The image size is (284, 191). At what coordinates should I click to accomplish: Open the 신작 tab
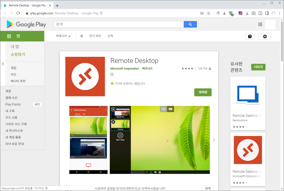pos(110,36)
